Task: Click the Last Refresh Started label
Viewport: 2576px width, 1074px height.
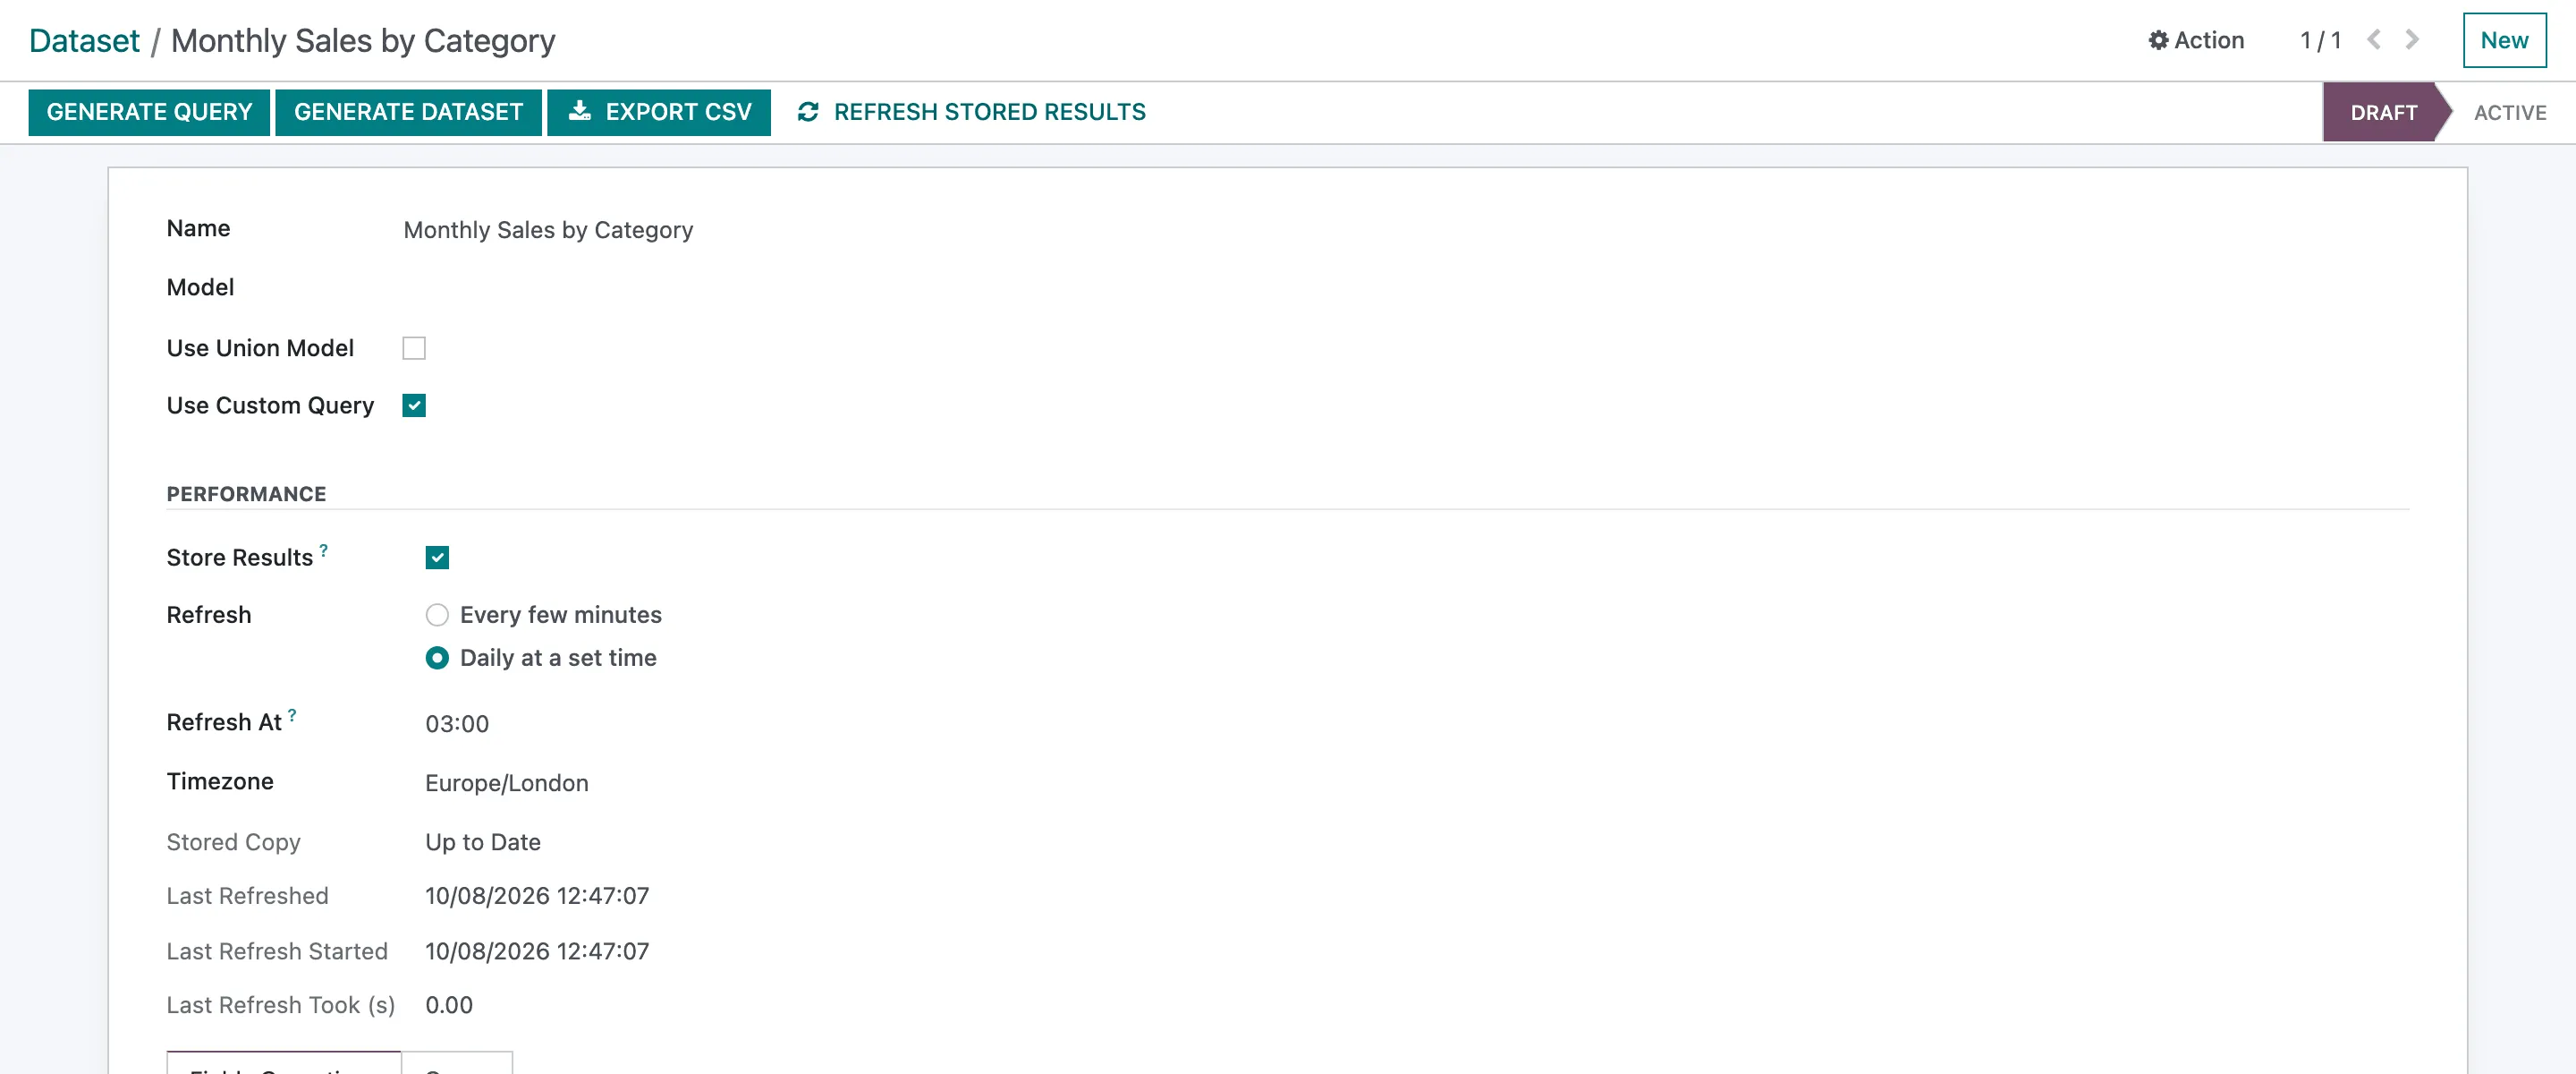Action: [x=277, y=950]
